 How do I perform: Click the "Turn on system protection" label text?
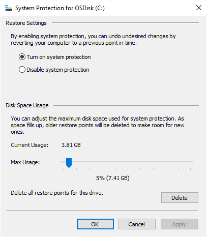(58, 57)
